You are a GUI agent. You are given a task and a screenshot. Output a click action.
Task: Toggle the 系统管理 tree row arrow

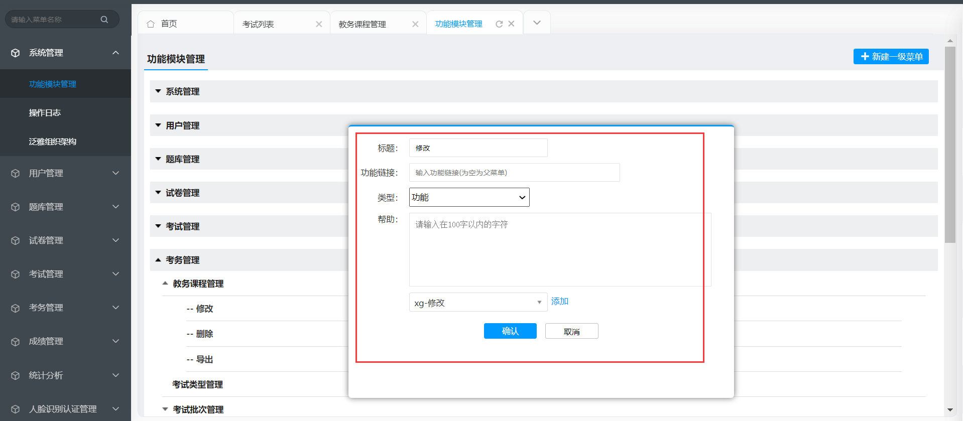158,91
